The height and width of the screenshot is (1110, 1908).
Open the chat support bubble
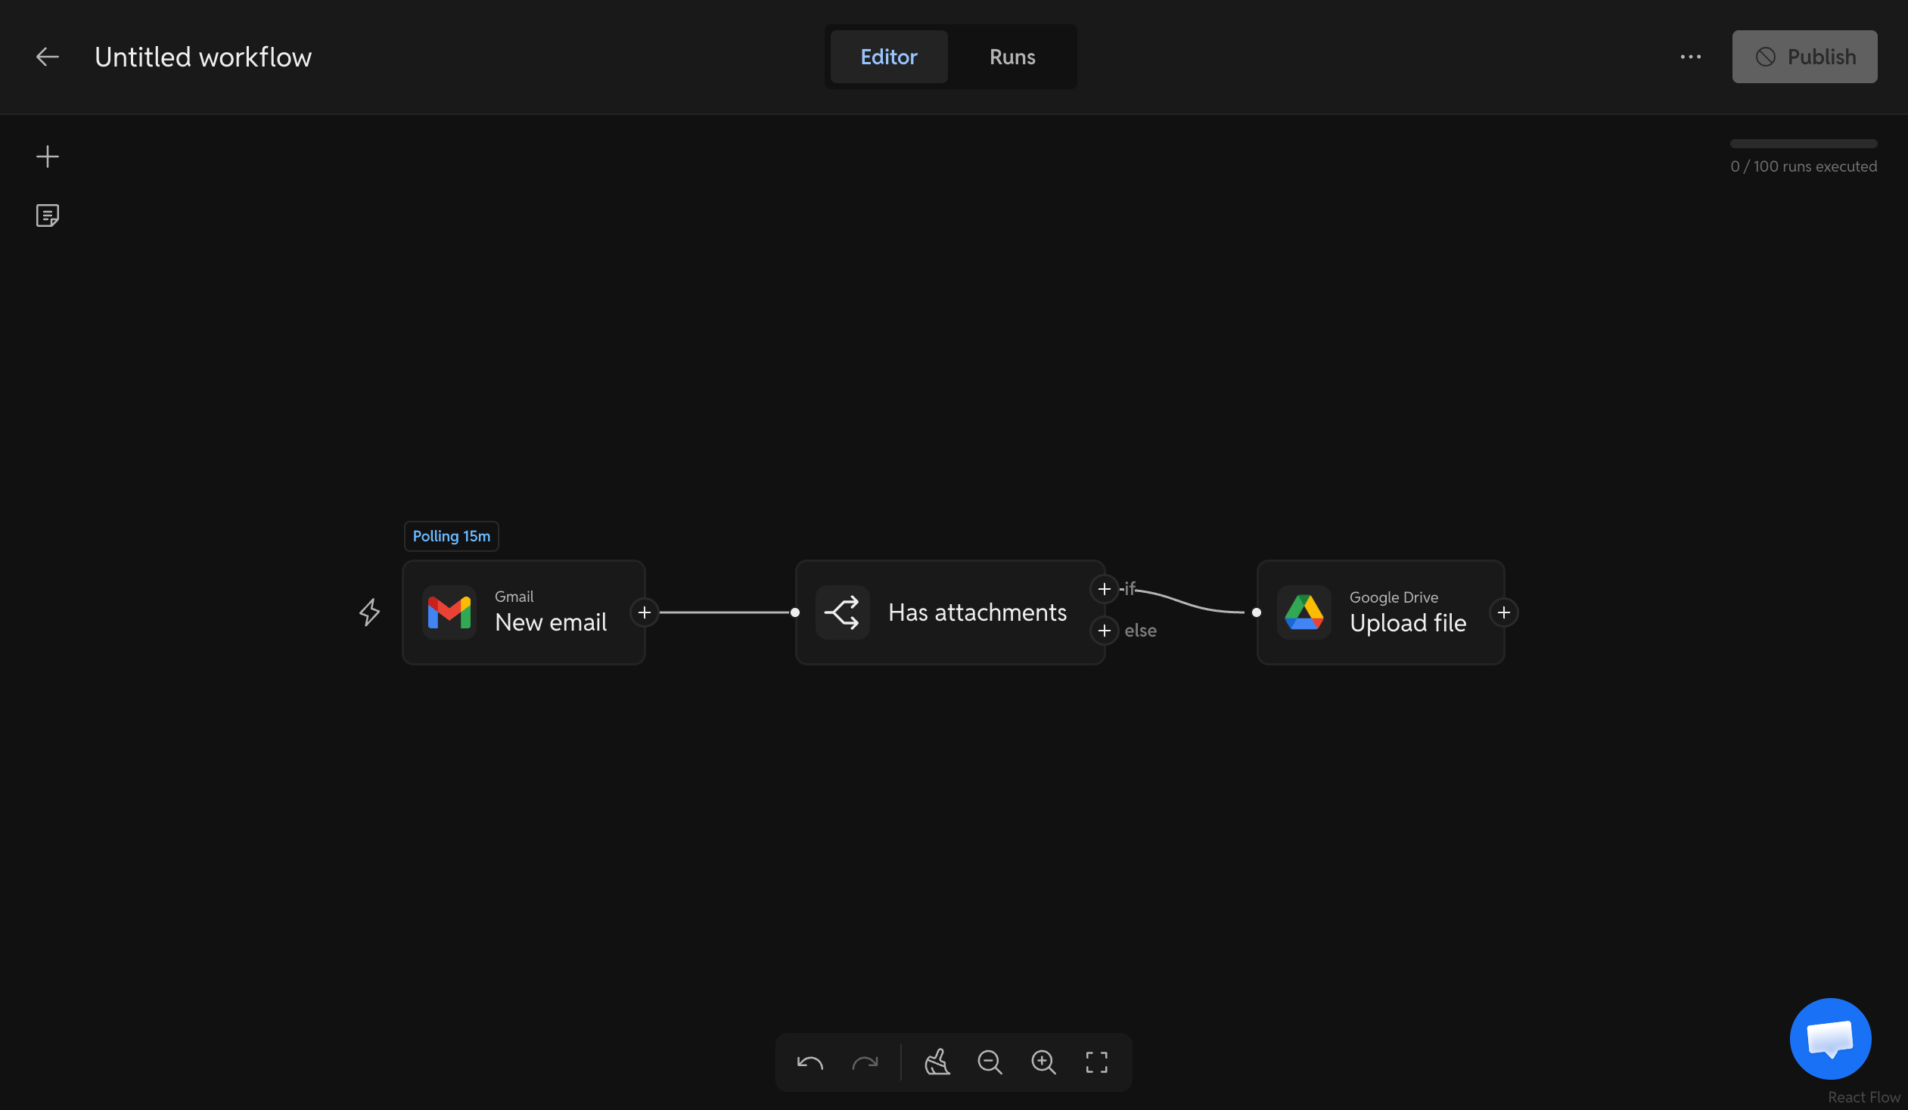tap(1830, 1038)
